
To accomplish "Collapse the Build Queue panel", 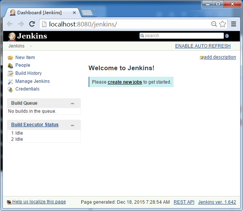I will coord(72,104).
